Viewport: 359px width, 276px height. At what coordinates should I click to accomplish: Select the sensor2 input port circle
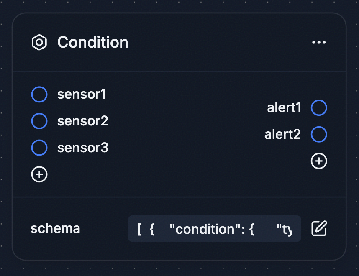point(39,121)
